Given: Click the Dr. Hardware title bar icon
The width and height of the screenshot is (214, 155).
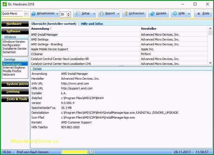Looking at the screenshot, I should [x=5, y=4].
